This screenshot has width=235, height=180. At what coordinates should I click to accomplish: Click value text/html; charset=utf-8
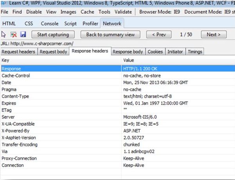pos(147,96)
